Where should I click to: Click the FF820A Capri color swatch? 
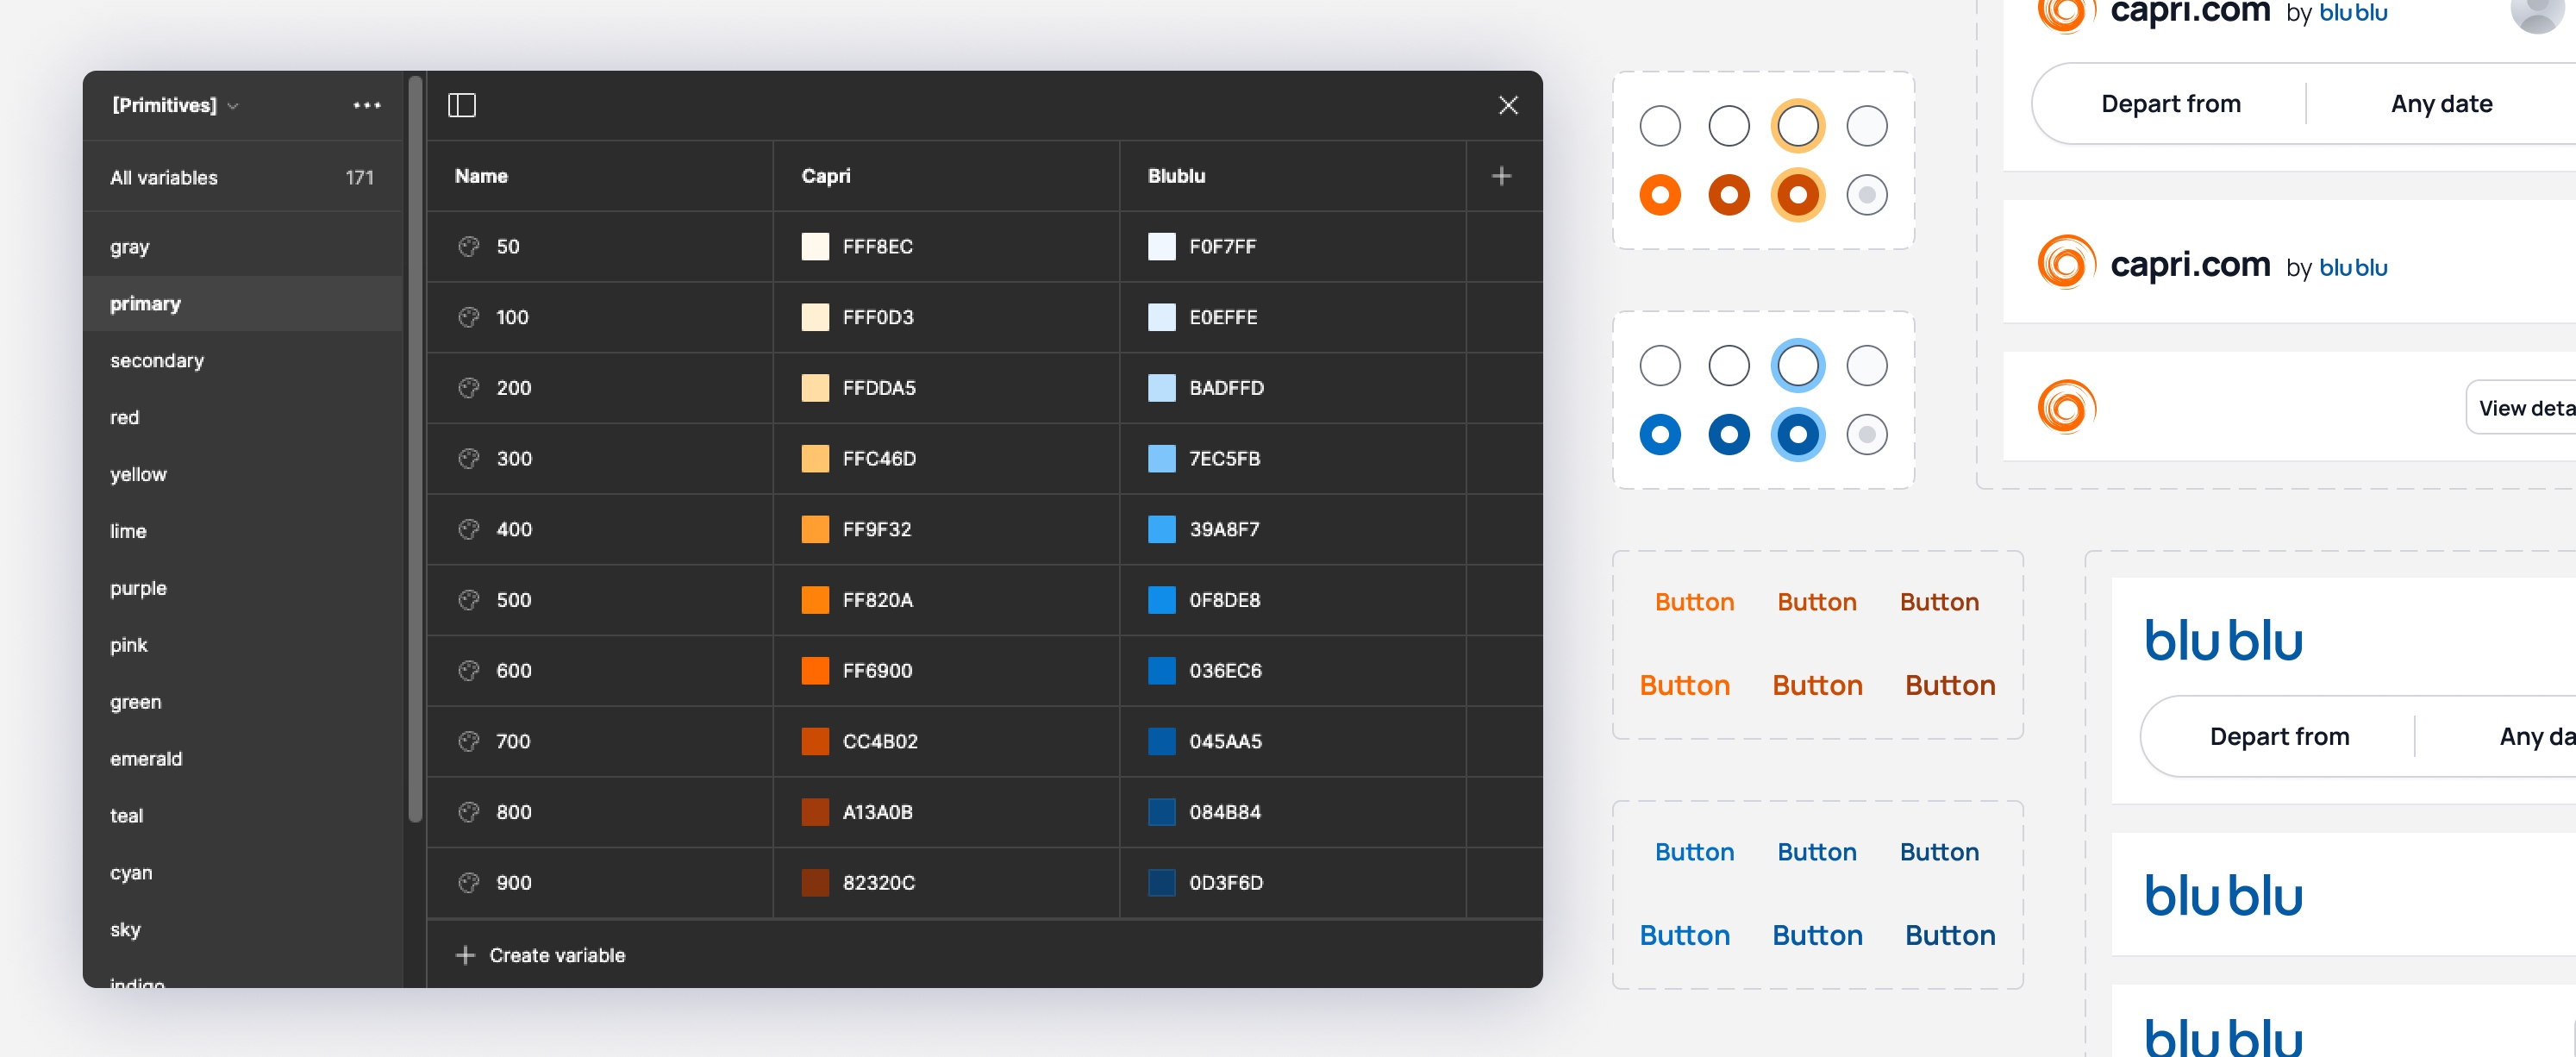(815, 600)
